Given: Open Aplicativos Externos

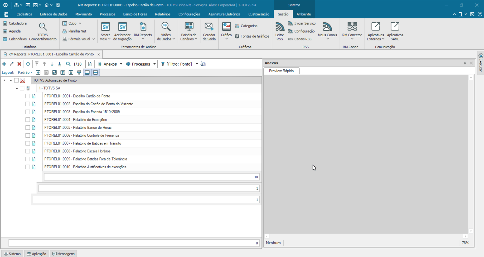Looking at the screenshot, I should click(376, 31).
